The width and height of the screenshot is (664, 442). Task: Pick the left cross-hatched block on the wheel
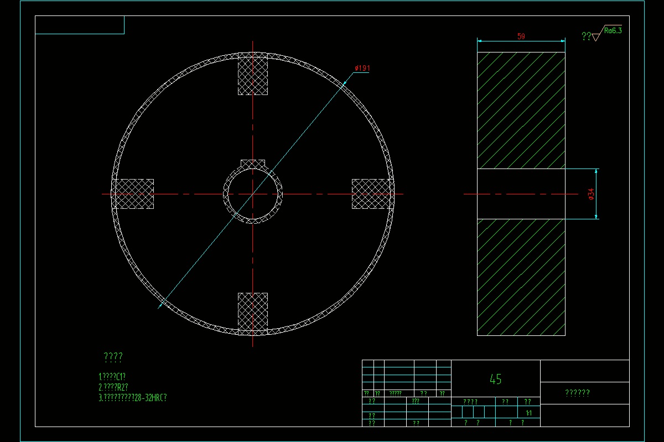(133, 194)
